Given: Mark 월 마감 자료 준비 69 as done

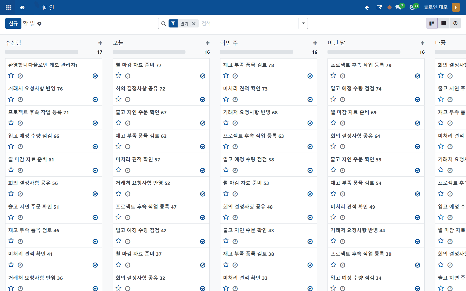Looking at the screenshot, I should (x=418, y=123).
